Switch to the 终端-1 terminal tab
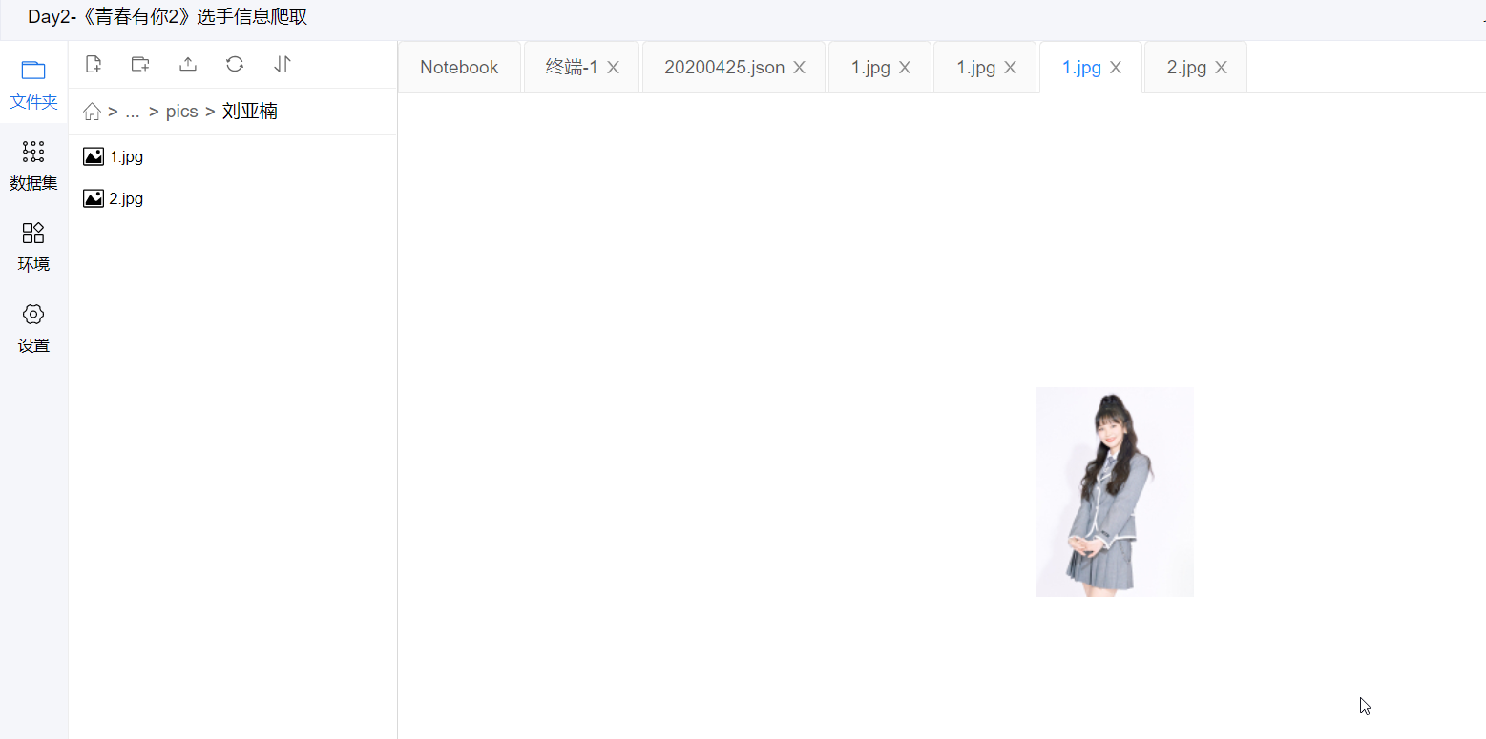The width and height of the screenshot is (1486, 739). 571,67
